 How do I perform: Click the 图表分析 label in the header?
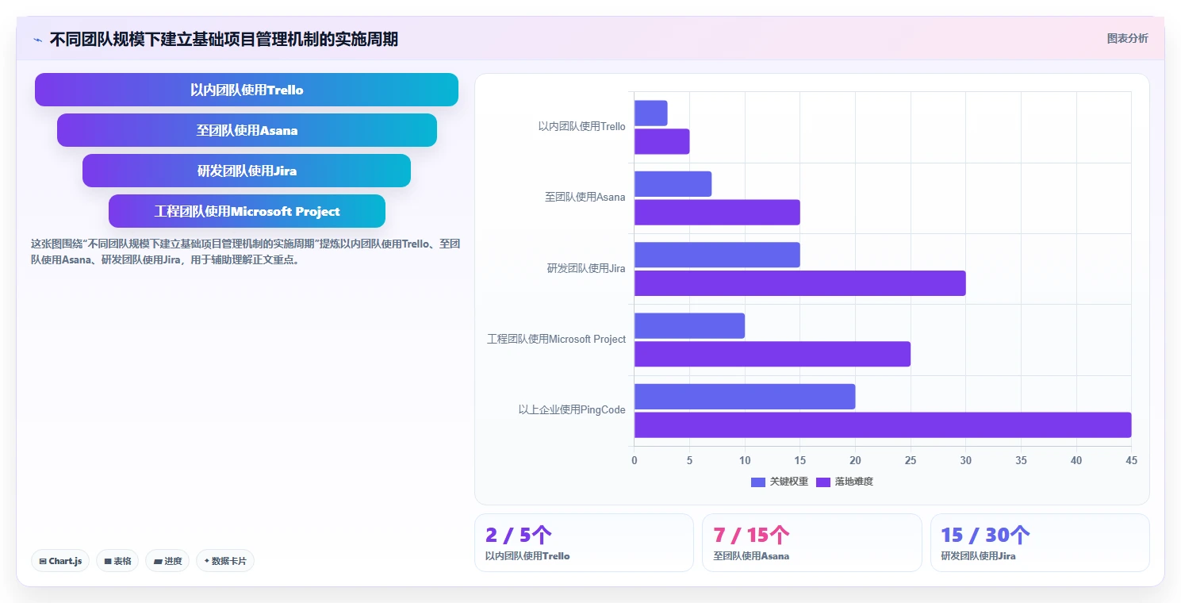click(1127, 38)
